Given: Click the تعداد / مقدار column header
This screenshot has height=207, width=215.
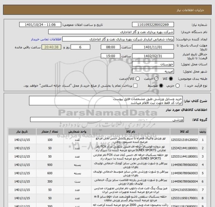Looking at the screenshot, I should coord(50,132).
